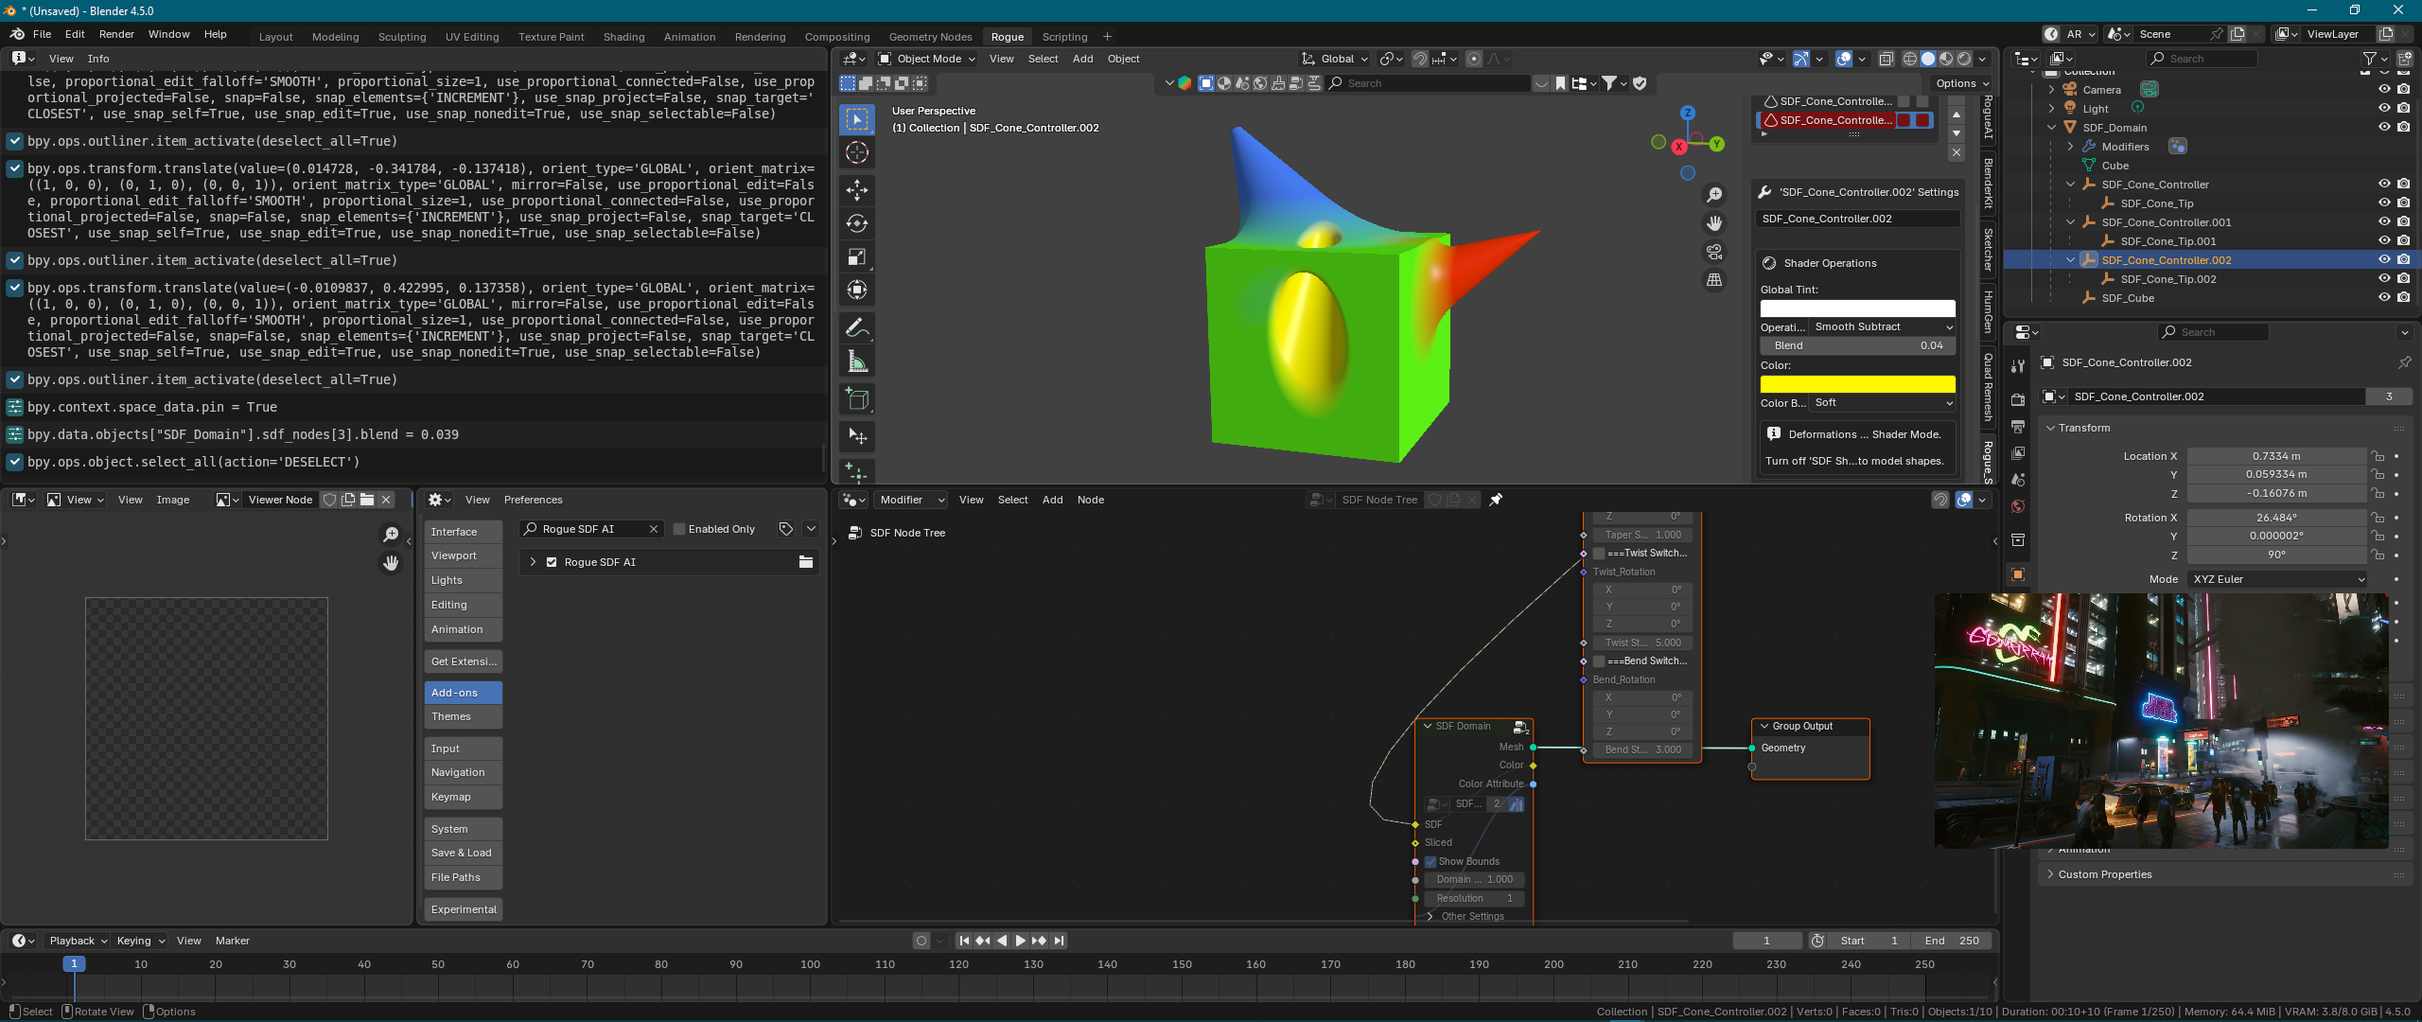Select the Cursor tool in the viewport toolbar
Image resolution: width=2422 pixels, height=1022 pixels.
pos(857,153)
